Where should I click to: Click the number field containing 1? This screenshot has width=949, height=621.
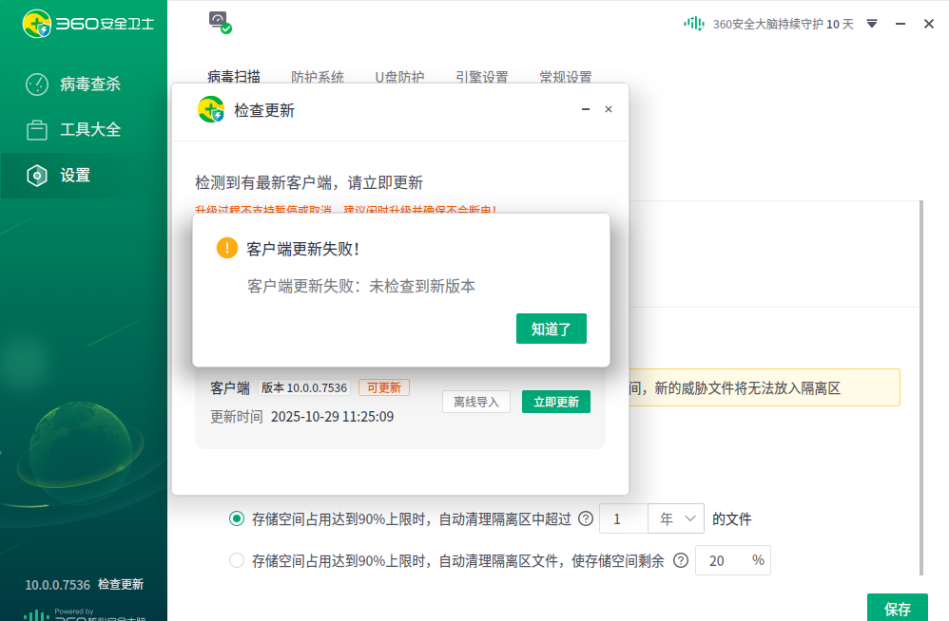(x=624, y=518)
